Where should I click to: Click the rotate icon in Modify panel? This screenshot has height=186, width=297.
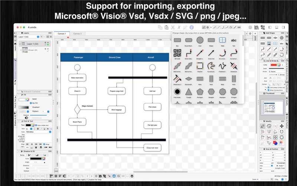coord(281,132)
